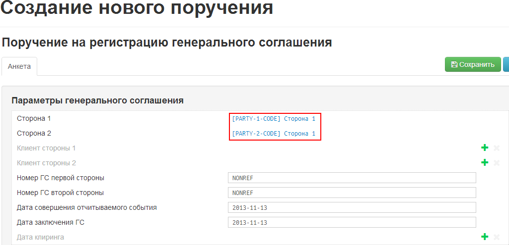The image size is (509, 245).
Task: Open the [PARTY-2-CODE] Сторона 1 link
Action: tap(274, 134)
